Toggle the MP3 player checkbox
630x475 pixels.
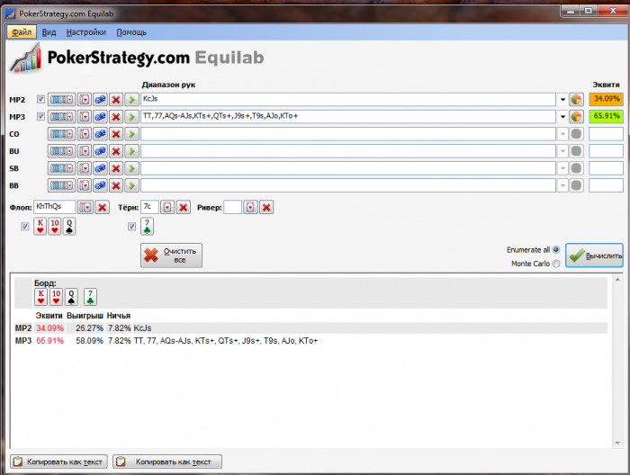click(x=40, y=116)
